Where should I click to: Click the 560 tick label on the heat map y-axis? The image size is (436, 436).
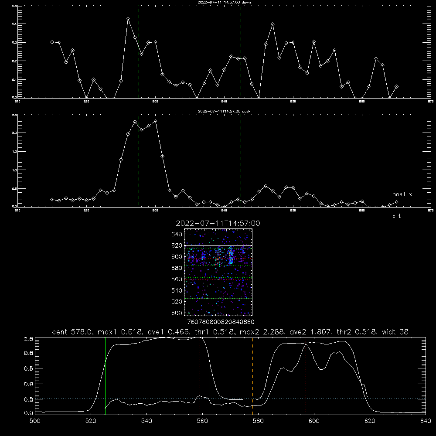point(177,279)
